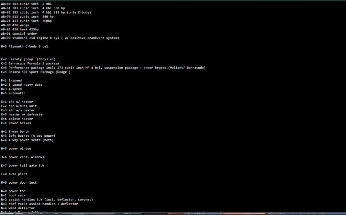Click the 'N=4 Wind deflector' line

[x=18, y=208]
